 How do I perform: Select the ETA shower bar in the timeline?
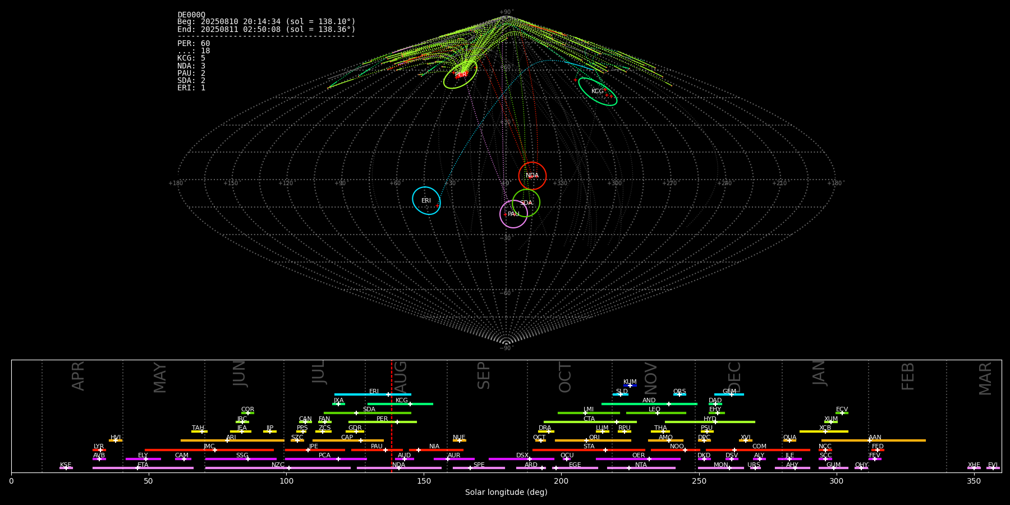point(143,468)
